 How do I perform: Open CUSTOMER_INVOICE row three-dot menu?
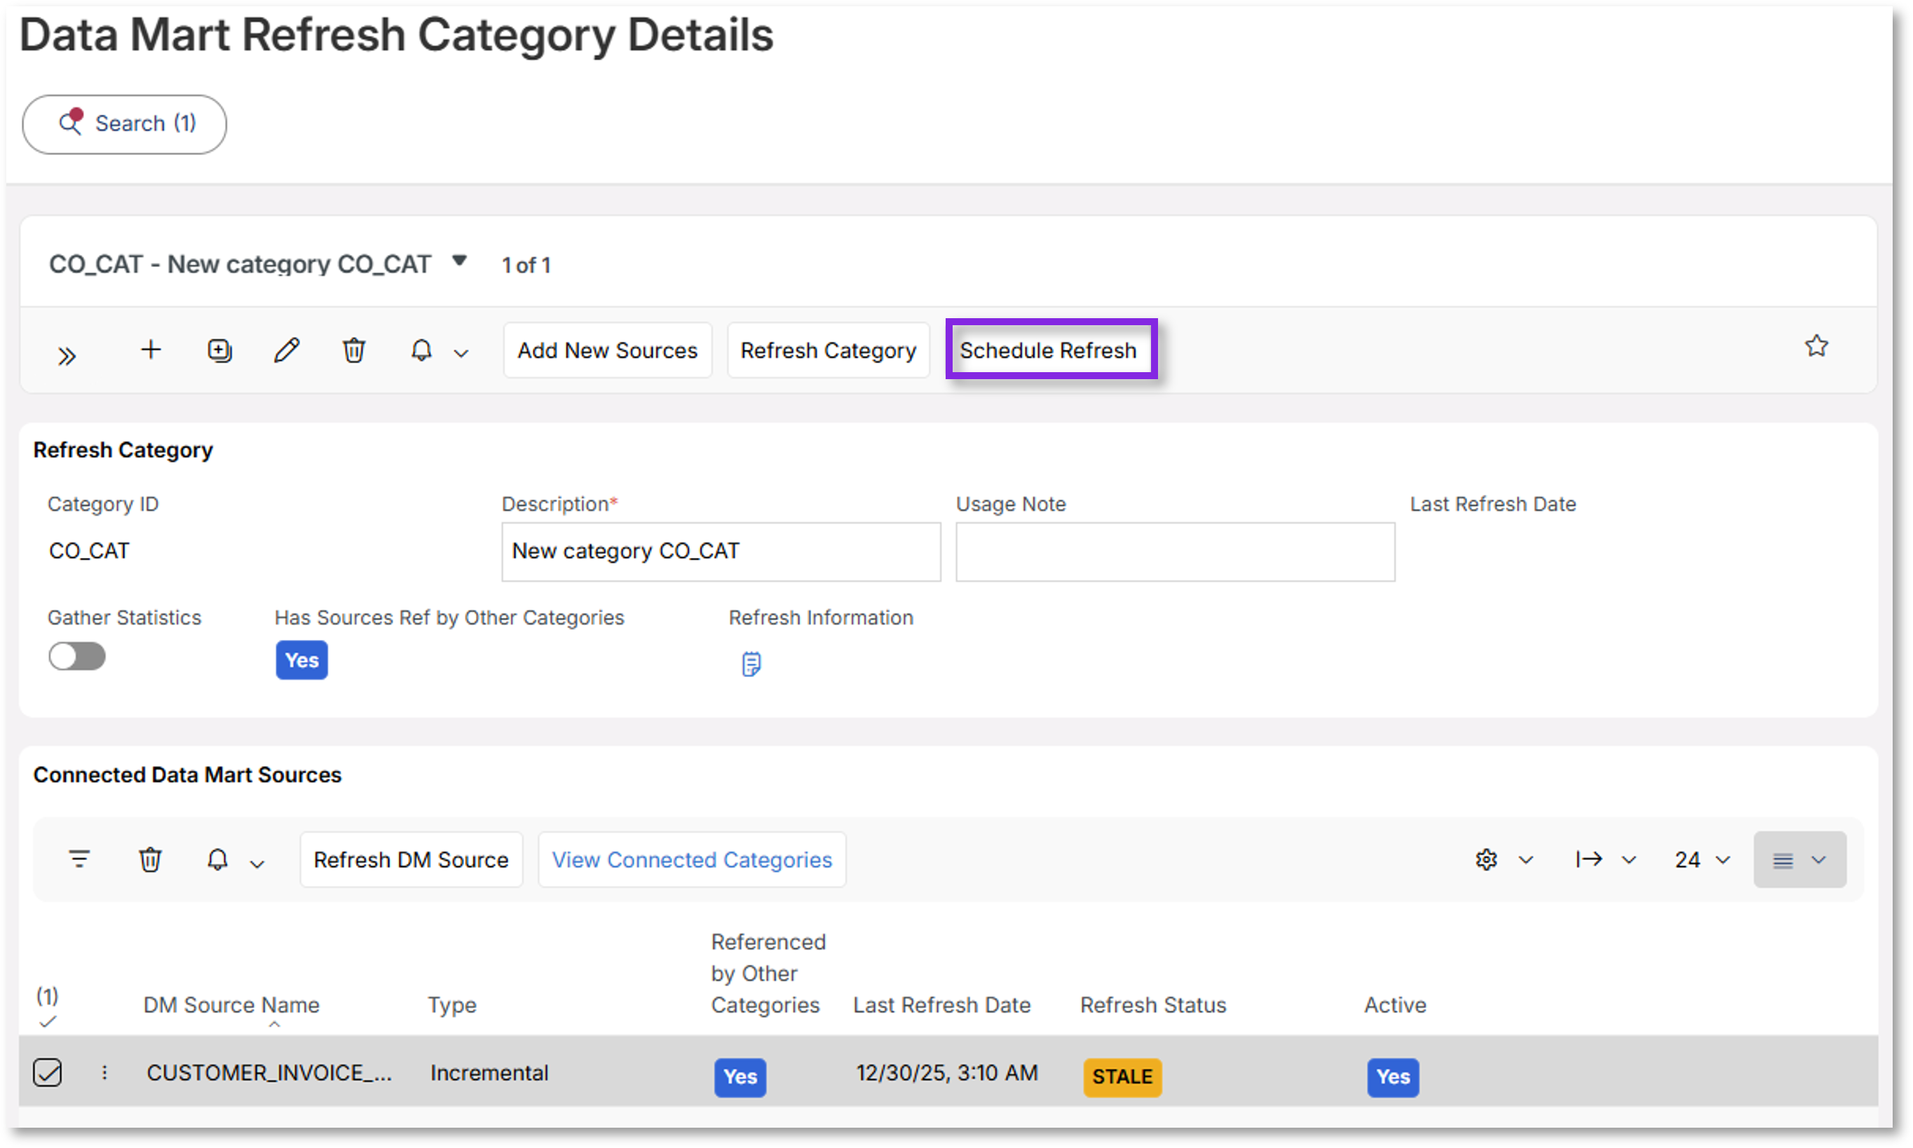pyautogui.click(x=104, y=1072)
